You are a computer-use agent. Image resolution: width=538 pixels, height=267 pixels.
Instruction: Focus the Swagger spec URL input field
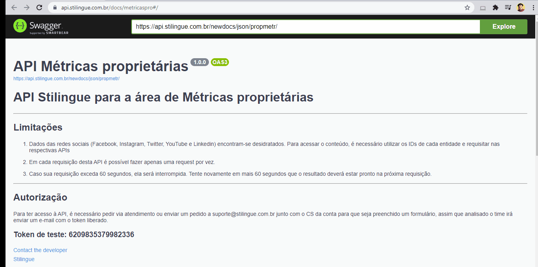(306, 27)
